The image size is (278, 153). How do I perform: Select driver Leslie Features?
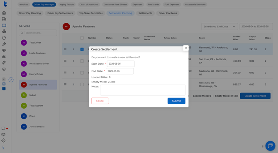(x=38, y=53)
